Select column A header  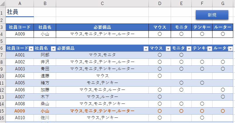coord(20,3)
